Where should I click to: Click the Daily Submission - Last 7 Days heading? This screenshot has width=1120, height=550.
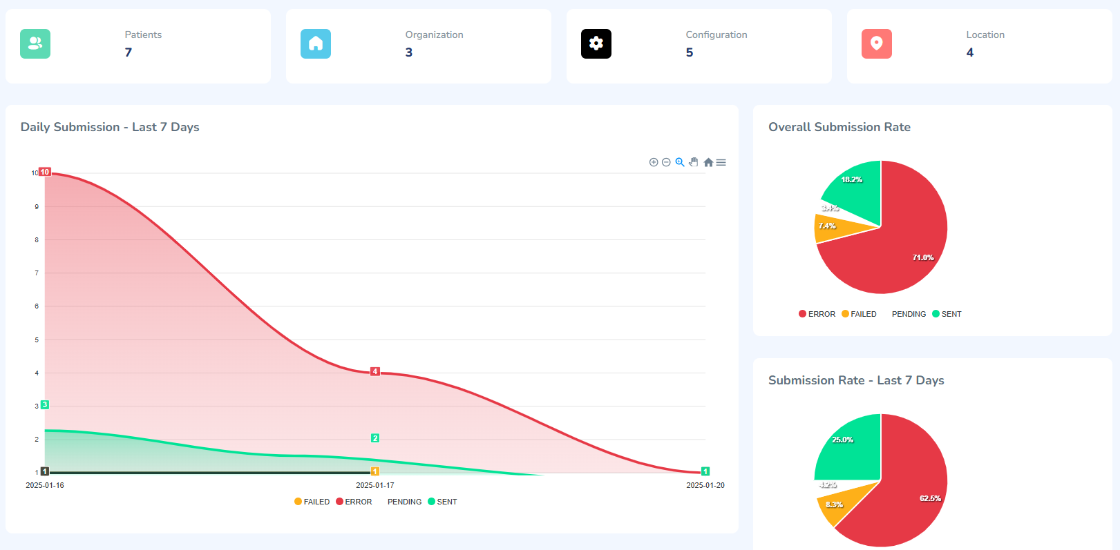click(110, 127)
